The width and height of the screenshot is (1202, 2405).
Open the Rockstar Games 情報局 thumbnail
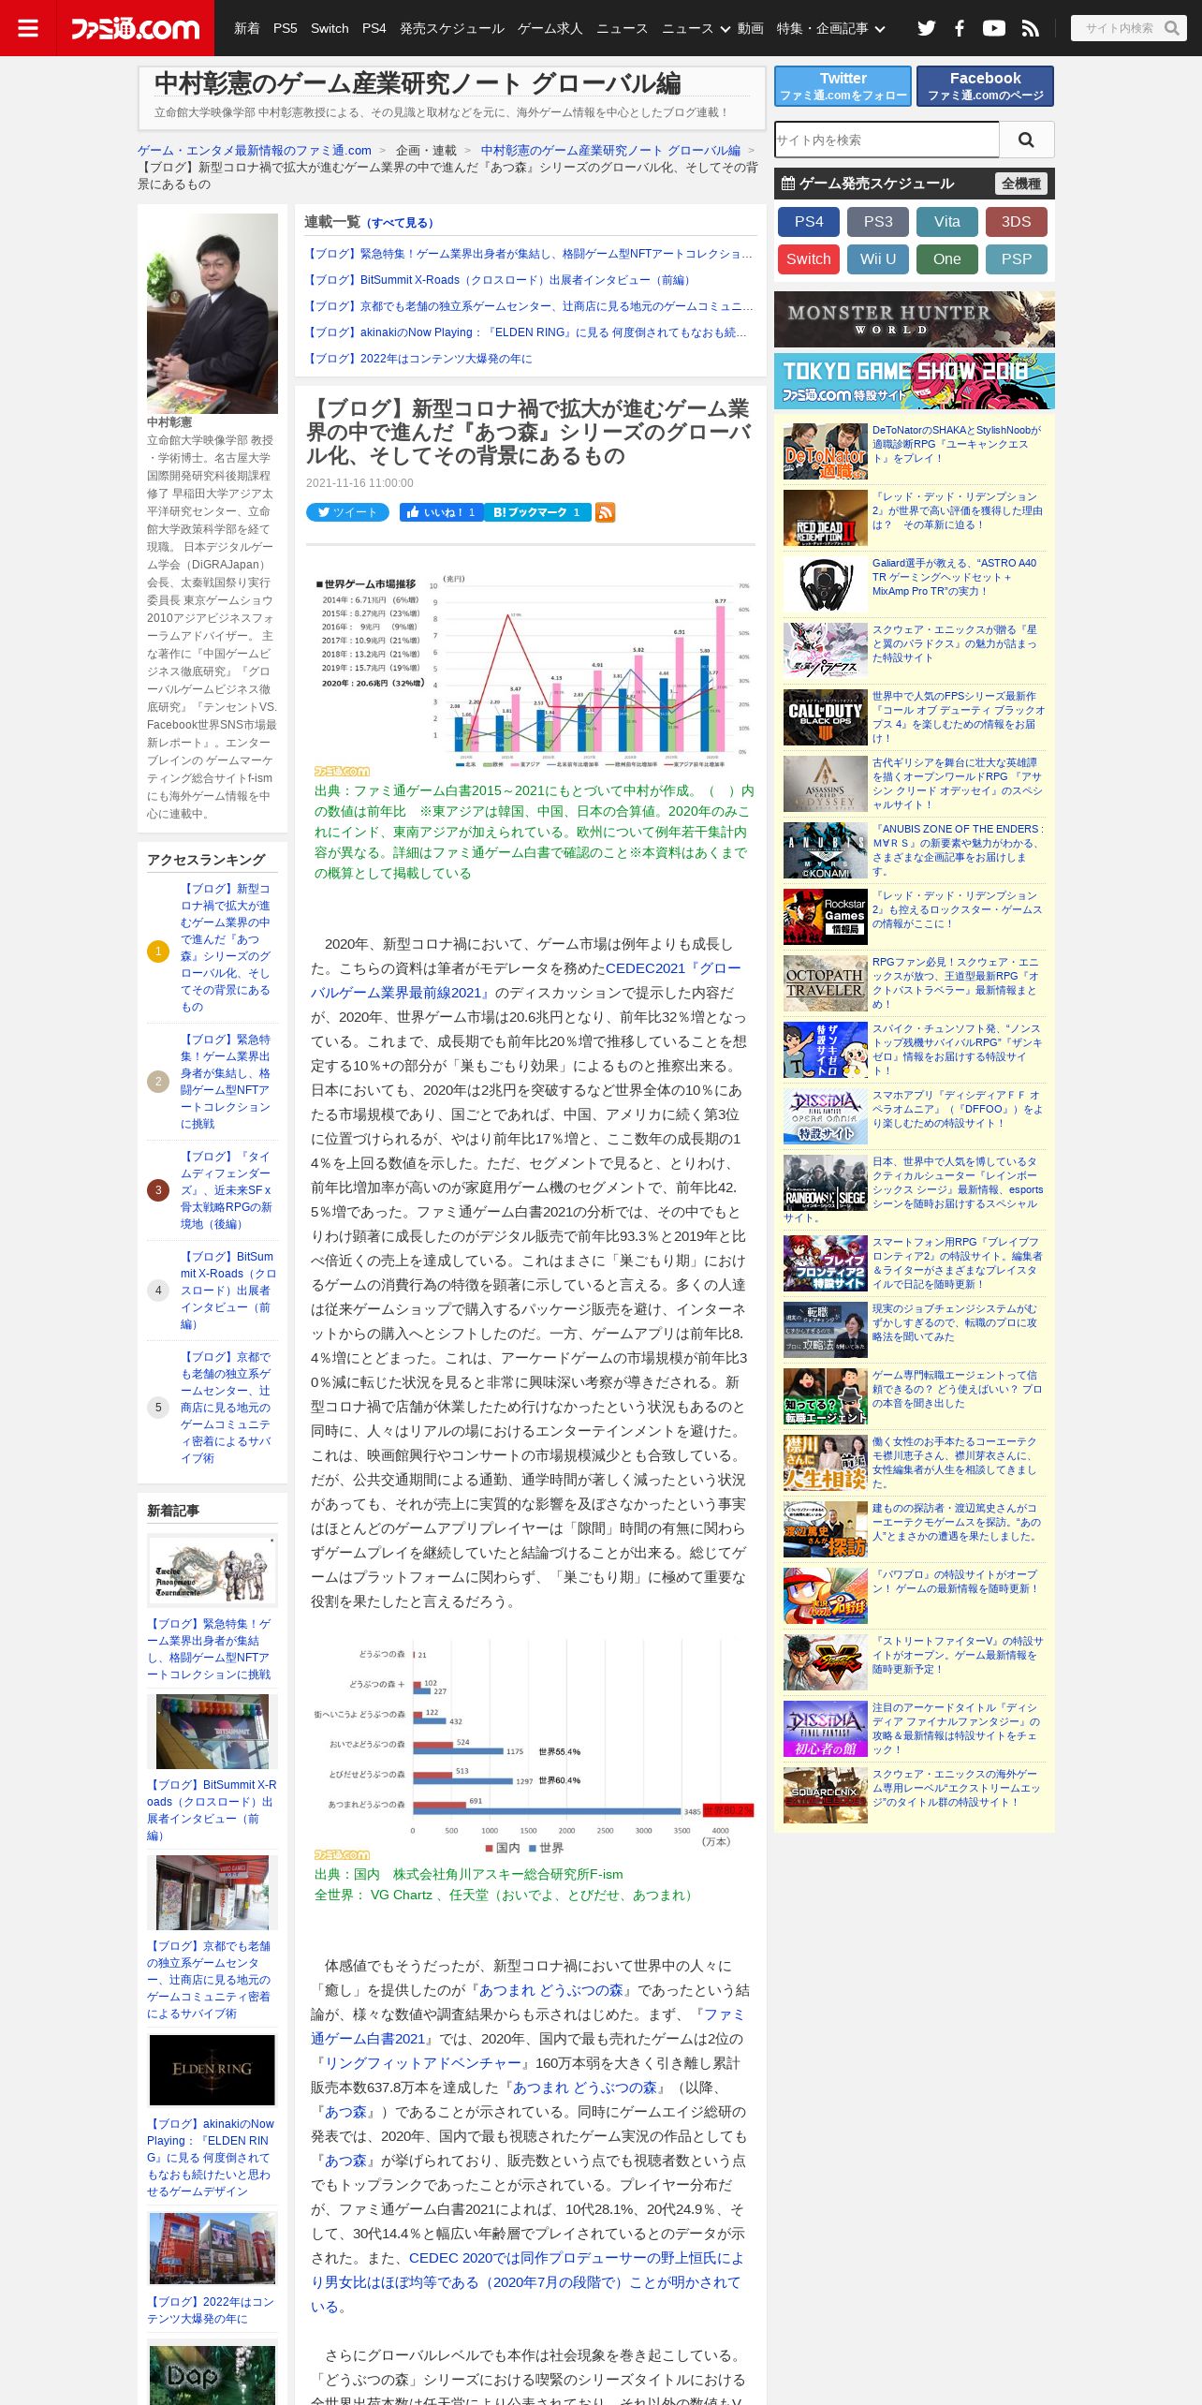point(826,917)
